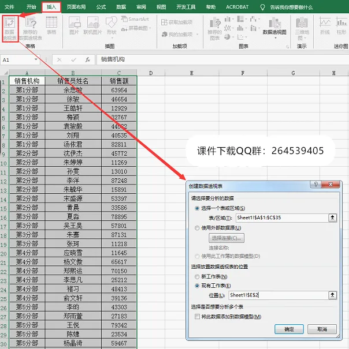Select radio 使用外部数据源(U)

tap(197, 228)
